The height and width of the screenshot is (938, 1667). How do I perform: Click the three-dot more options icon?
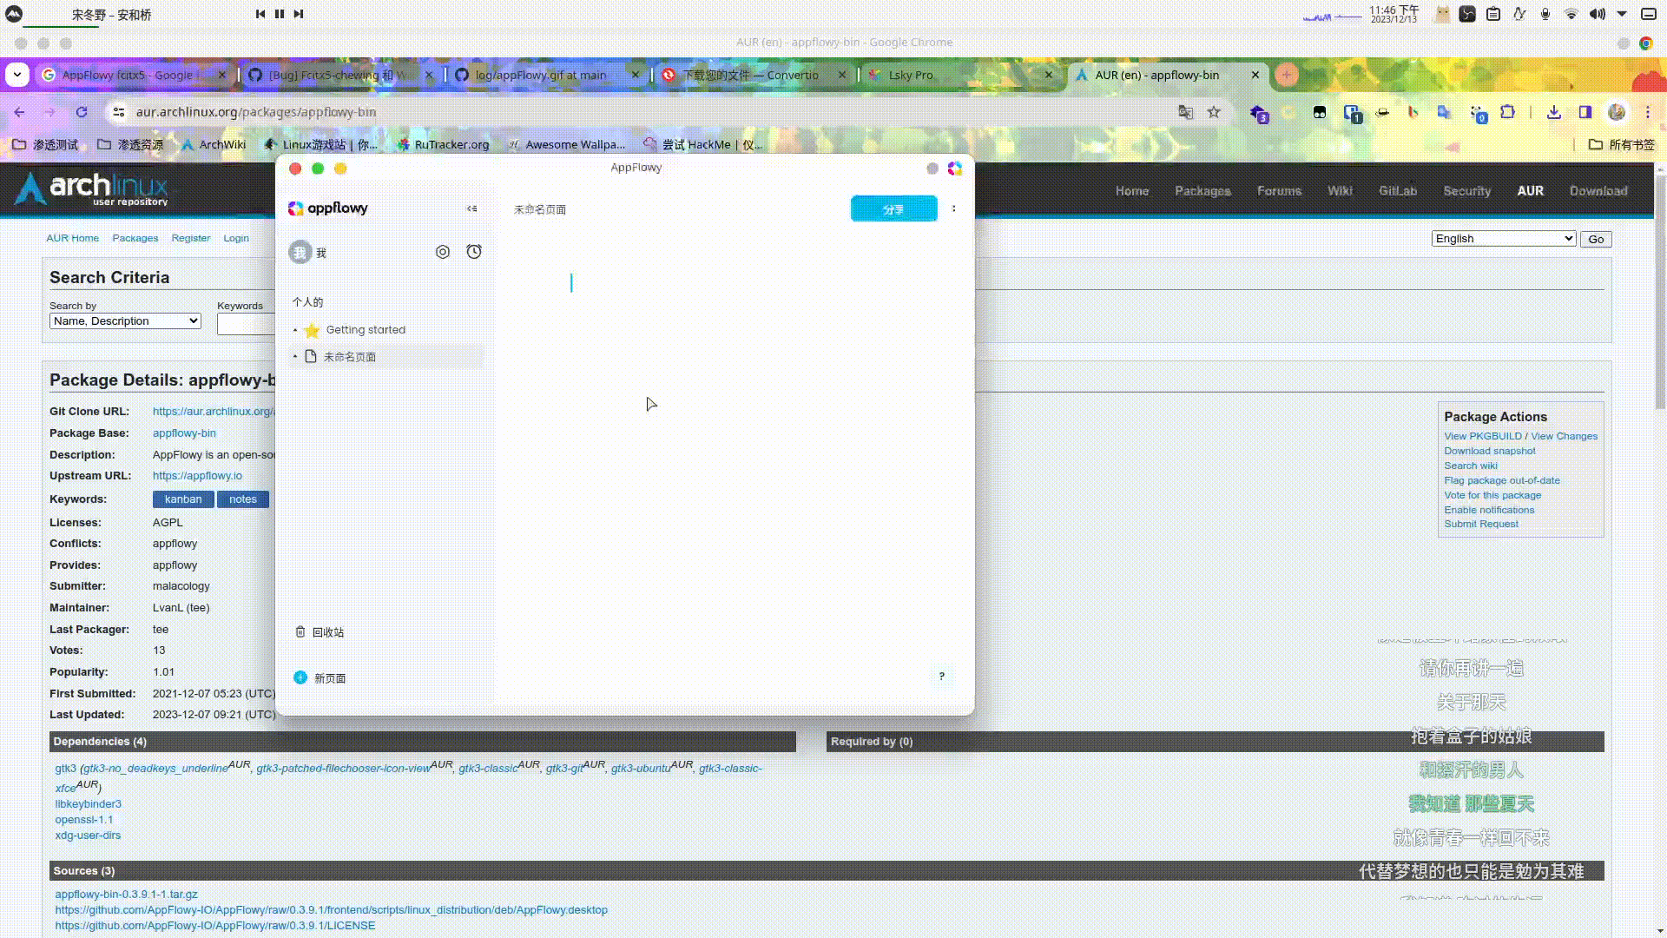coord(953,208)
